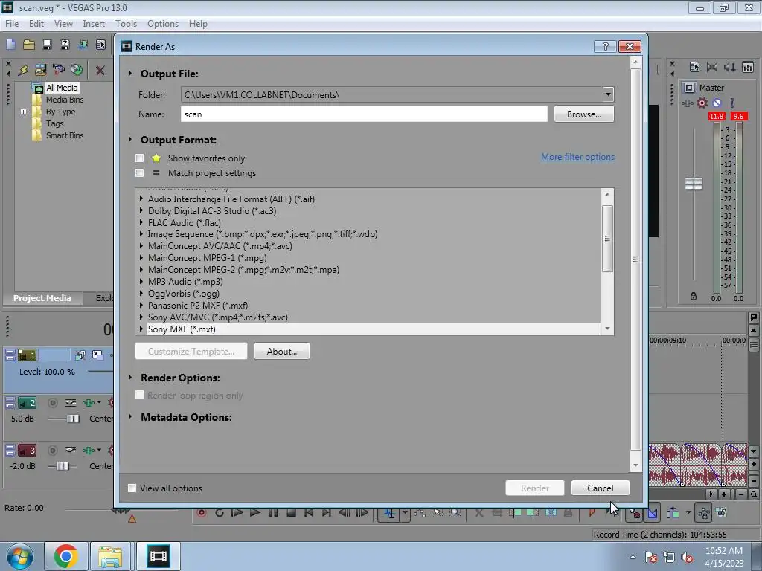Open VEGAS Pro from the taskbar
The height and width of the screenshot is (571, 762).
click(x=159, y=556)
